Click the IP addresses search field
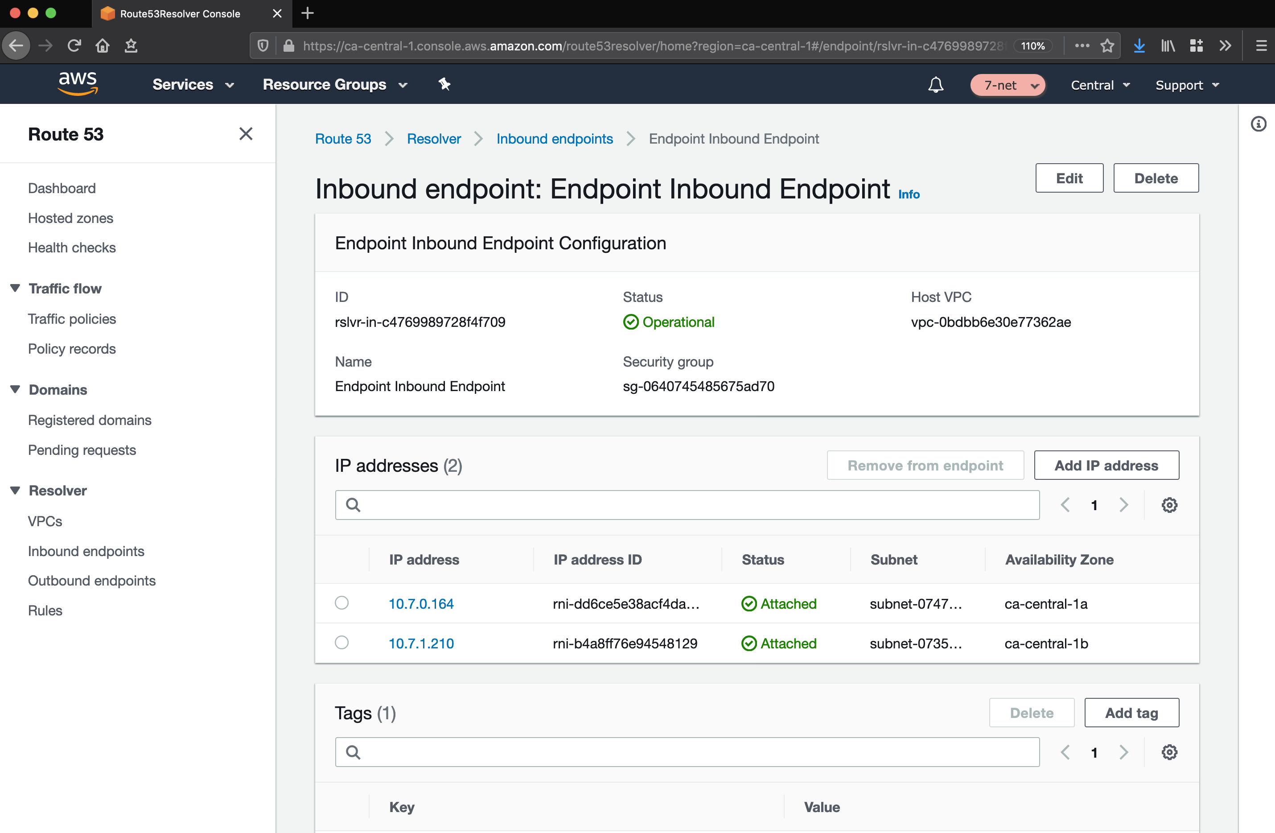Screen dimensions: 1275x833 (687, 505)
